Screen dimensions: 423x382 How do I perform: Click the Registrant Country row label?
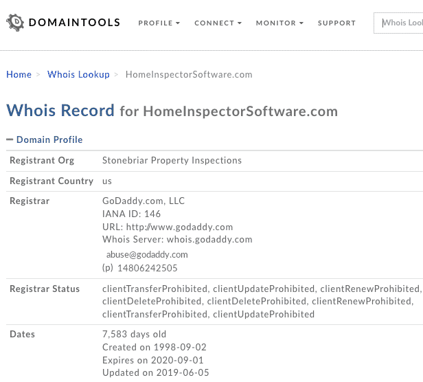(52, 181)
